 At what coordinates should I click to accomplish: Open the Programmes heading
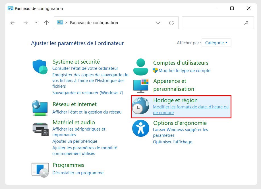click(69, 165)
